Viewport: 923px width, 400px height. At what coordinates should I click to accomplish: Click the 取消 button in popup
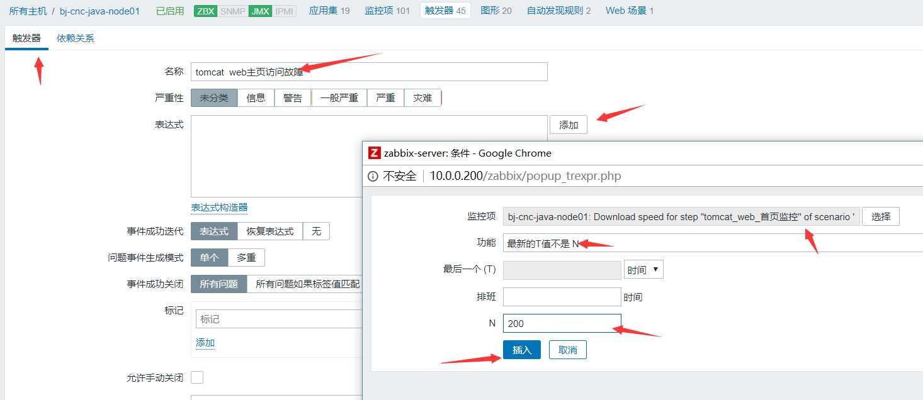(x=568, y=350)
